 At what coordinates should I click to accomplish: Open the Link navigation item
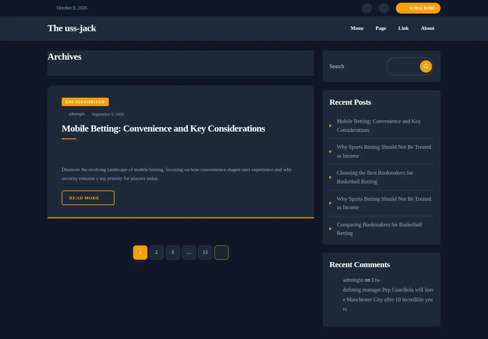(403, 28)
